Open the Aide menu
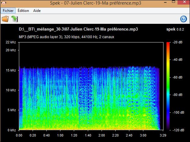190x142 pixels. coord(37,11)
